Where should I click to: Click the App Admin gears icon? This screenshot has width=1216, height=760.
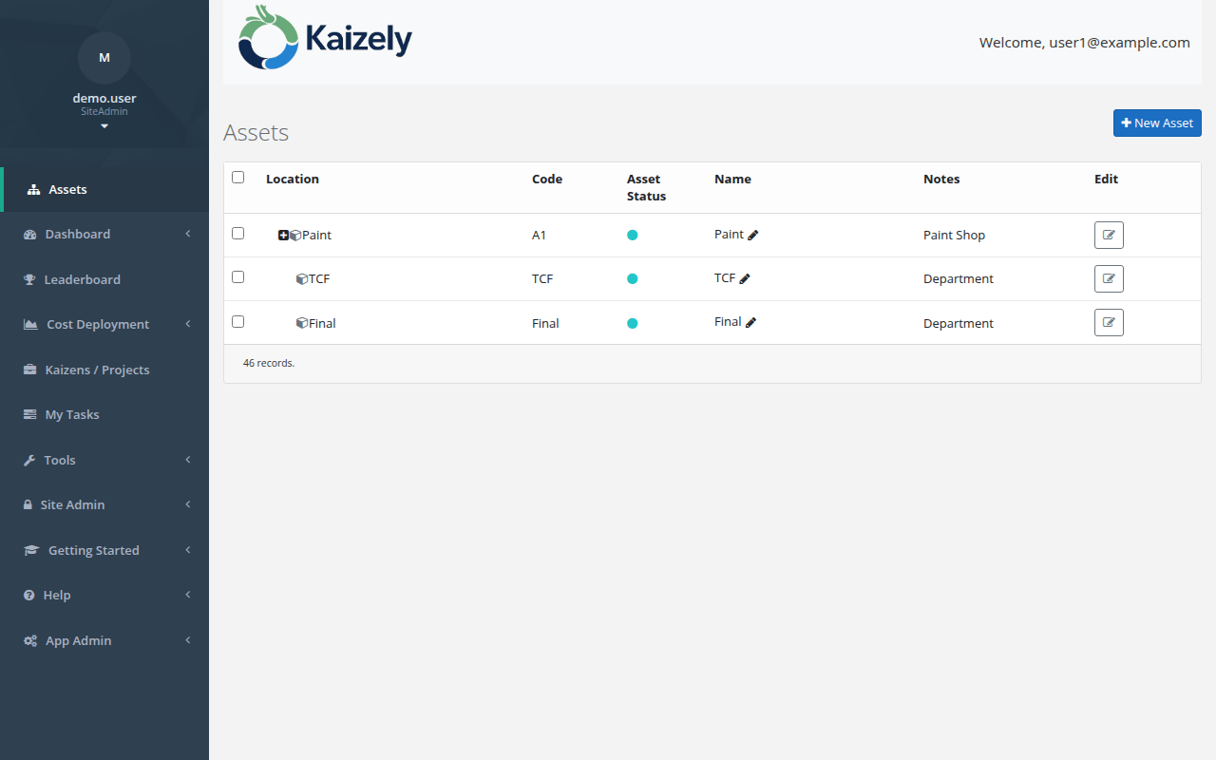(29, 640)
